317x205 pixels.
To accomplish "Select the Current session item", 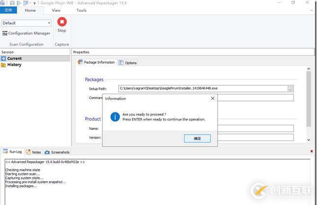I will coord(35,59).
